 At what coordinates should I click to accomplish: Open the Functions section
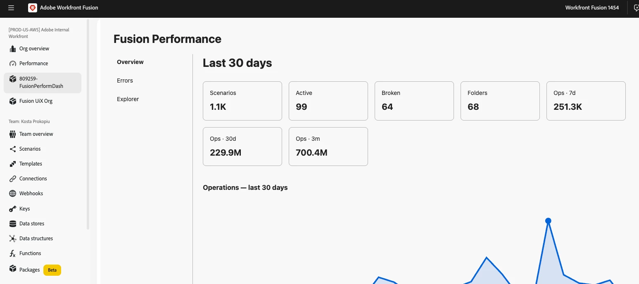30,253
